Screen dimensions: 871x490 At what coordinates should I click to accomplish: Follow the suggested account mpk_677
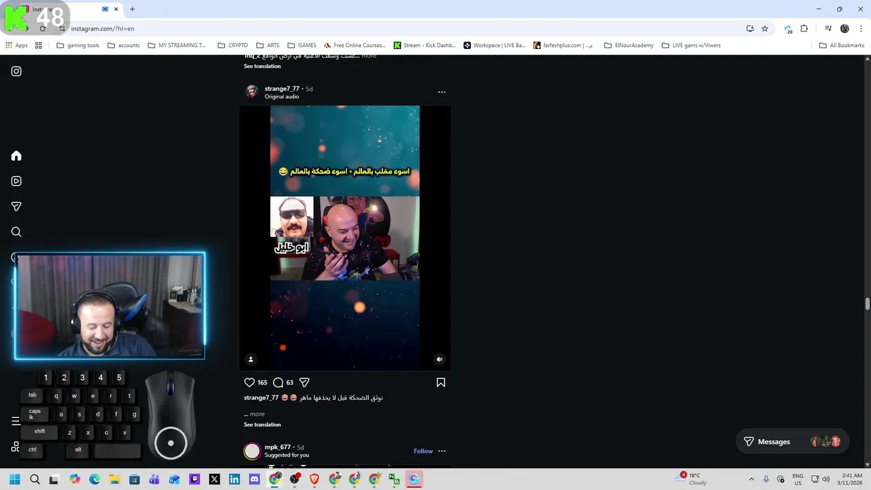423,451
